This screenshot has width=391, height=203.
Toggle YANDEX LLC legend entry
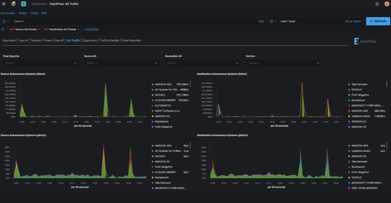click(x=359, y=121)
